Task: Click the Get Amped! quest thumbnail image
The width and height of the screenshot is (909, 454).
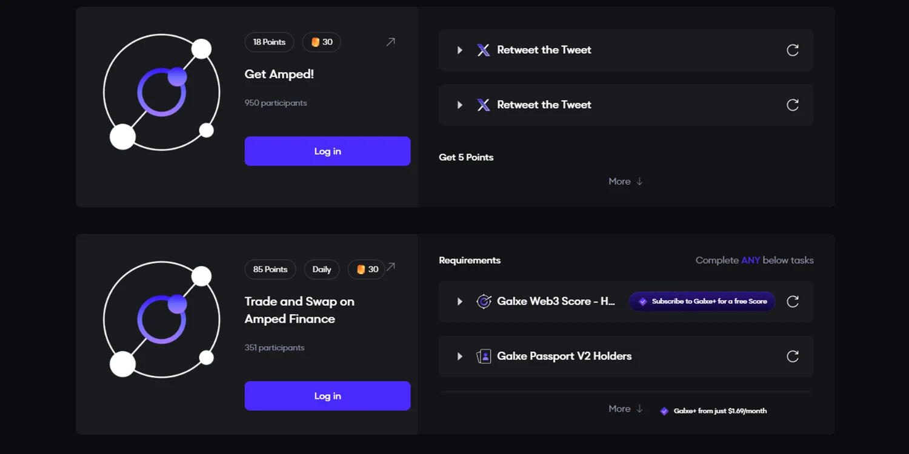Action: click(162, 92)
